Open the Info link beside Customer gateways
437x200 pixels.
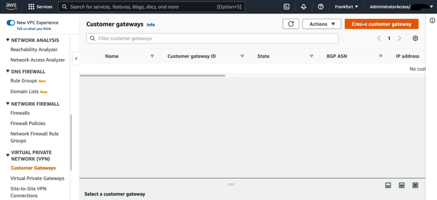[x=151, y=25]
